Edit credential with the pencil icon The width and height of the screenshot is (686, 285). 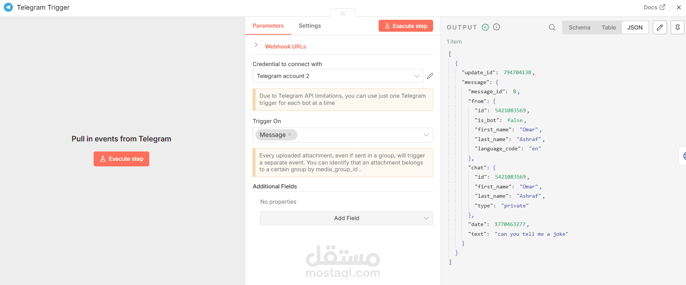coord(430,76)
